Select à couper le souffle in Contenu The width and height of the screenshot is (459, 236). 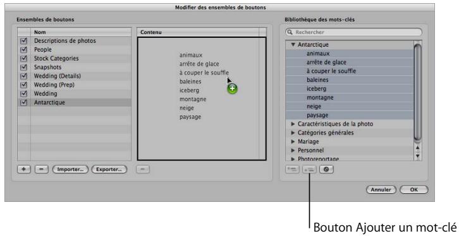click(204, 73)
